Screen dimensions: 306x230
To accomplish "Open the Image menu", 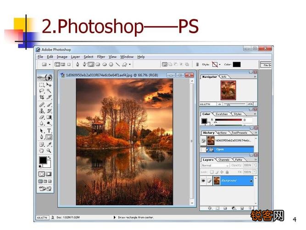I will (62, 57).
